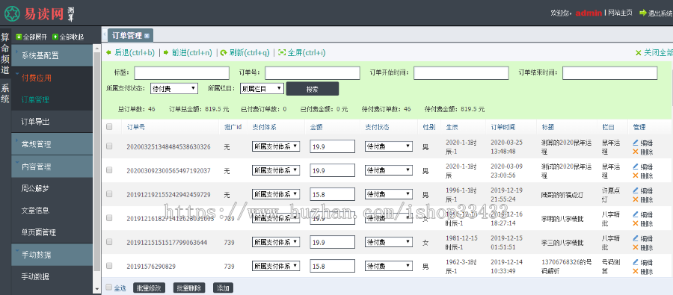The height and width of the screenshot is (295, 673).
Task: Open the 所属支付状态 filter dropdown showing 待付费
Action: tap(173, 89)
